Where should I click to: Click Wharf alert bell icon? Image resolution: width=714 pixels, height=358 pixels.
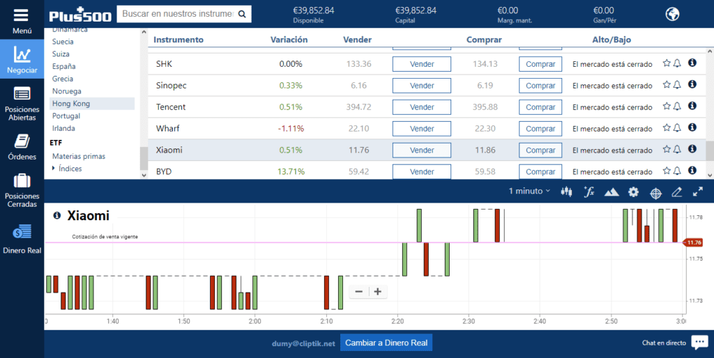coord(677,127)
